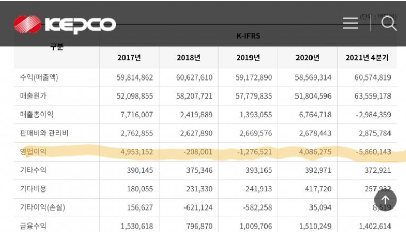Click the value 392,971

318,170
